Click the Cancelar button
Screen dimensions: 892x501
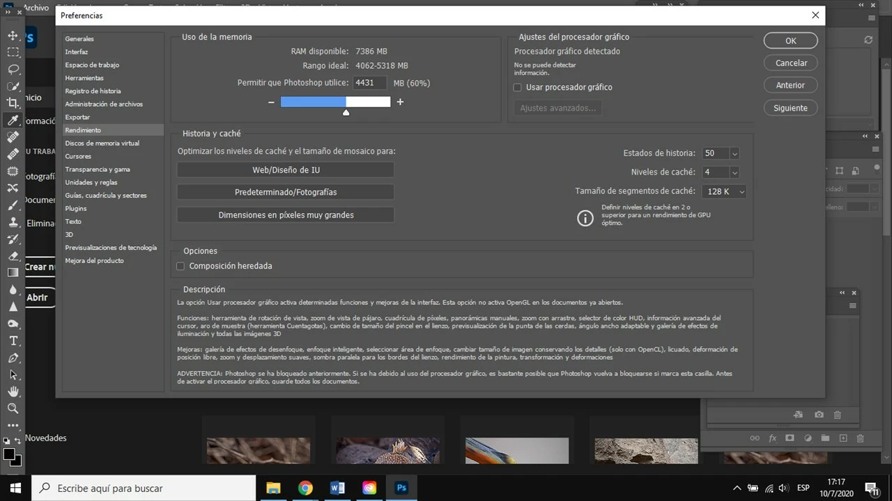point(790,63)
